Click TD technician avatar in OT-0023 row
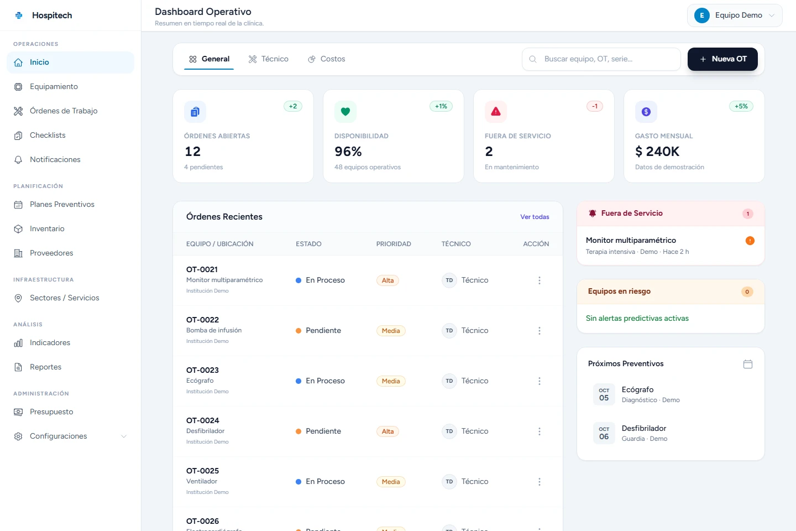 [449, 381]
